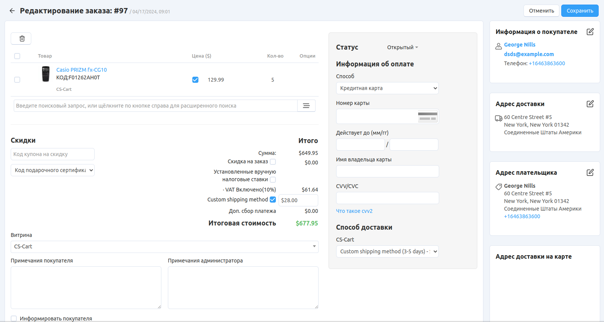Open the storefront CS-Cart selector

pos(164,246)
